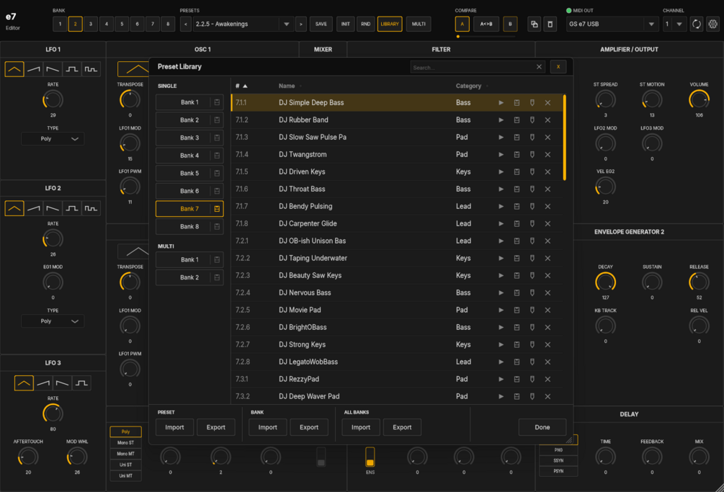Select the LFO 1 triangle waveform
The height and width of the screenshot is (492, 724).
click(14, 69)
